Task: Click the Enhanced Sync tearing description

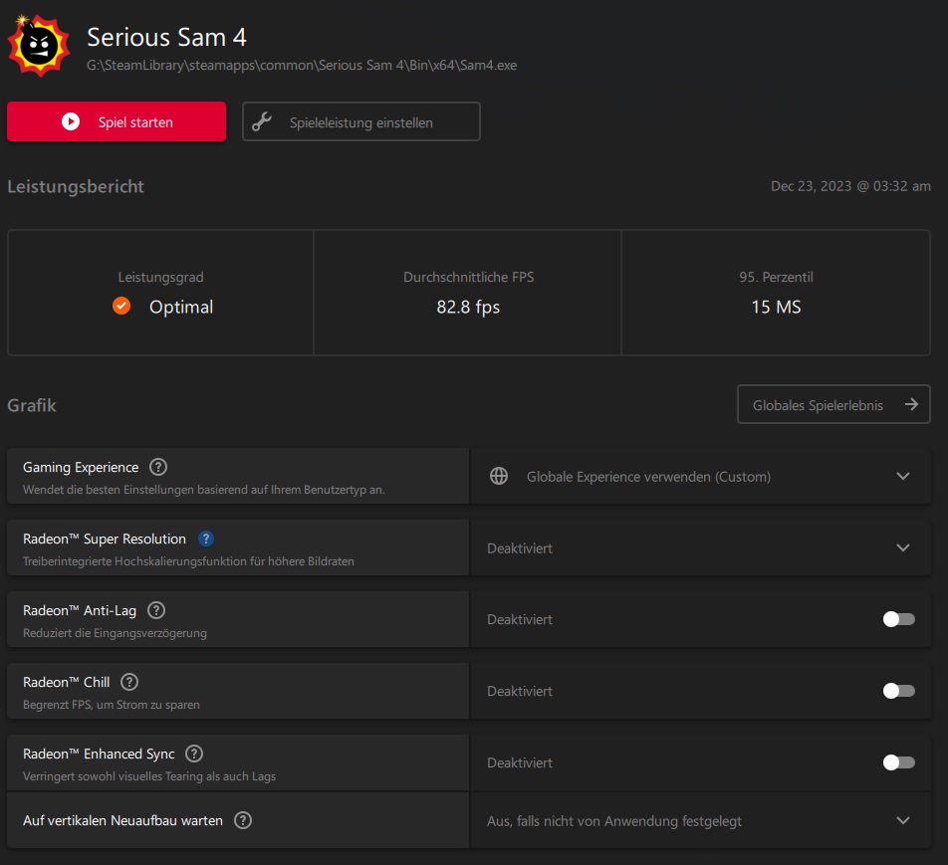Action: [149, 776]
